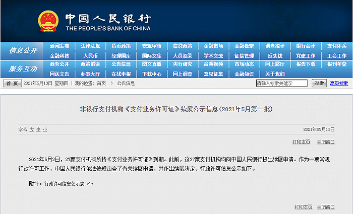Open 人民币 navigation item
Image resolution: width=353 pixels, height=214 pixels.
click(x=90, y=56)
